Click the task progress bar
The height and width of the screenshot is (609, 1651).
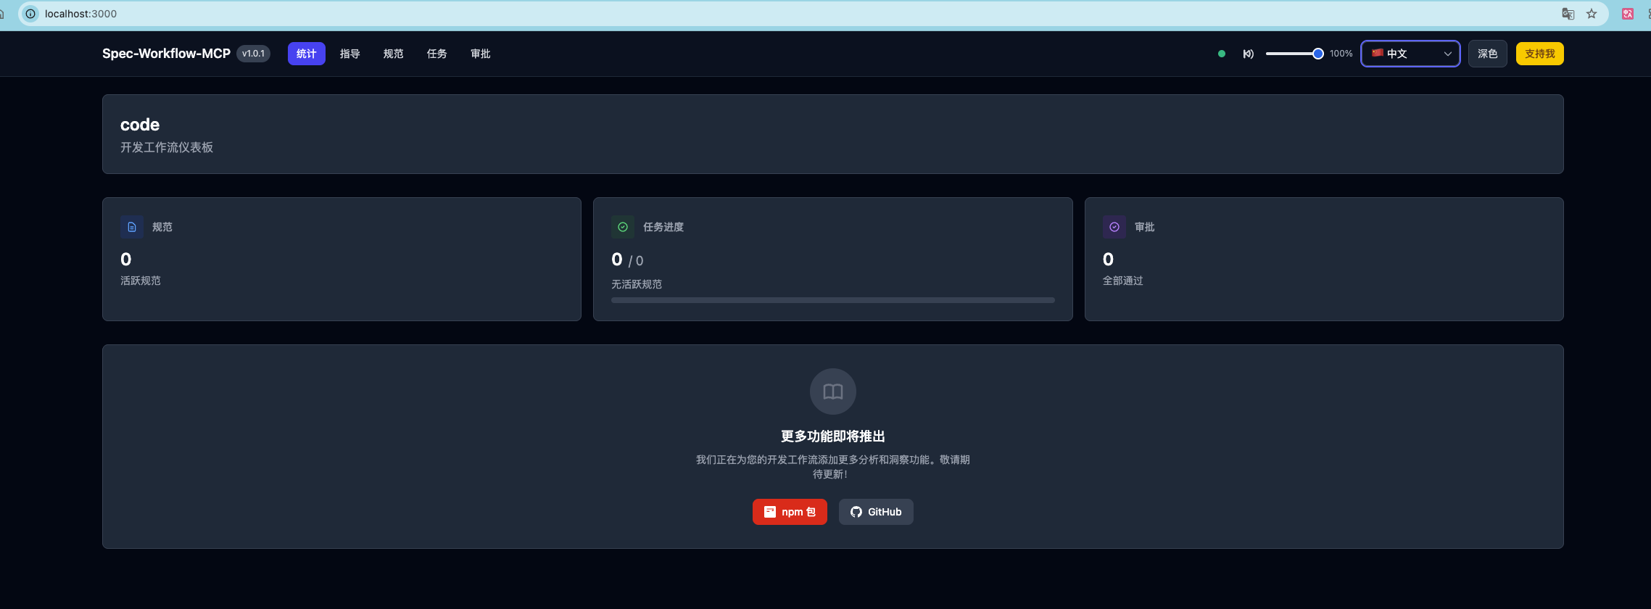tap(833, 300)
